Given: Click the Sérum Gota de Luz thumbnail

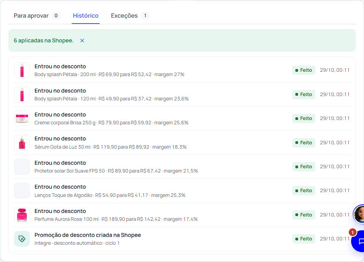Looking at the screenshot, I should pyautogui.click(x=22, y=143).
